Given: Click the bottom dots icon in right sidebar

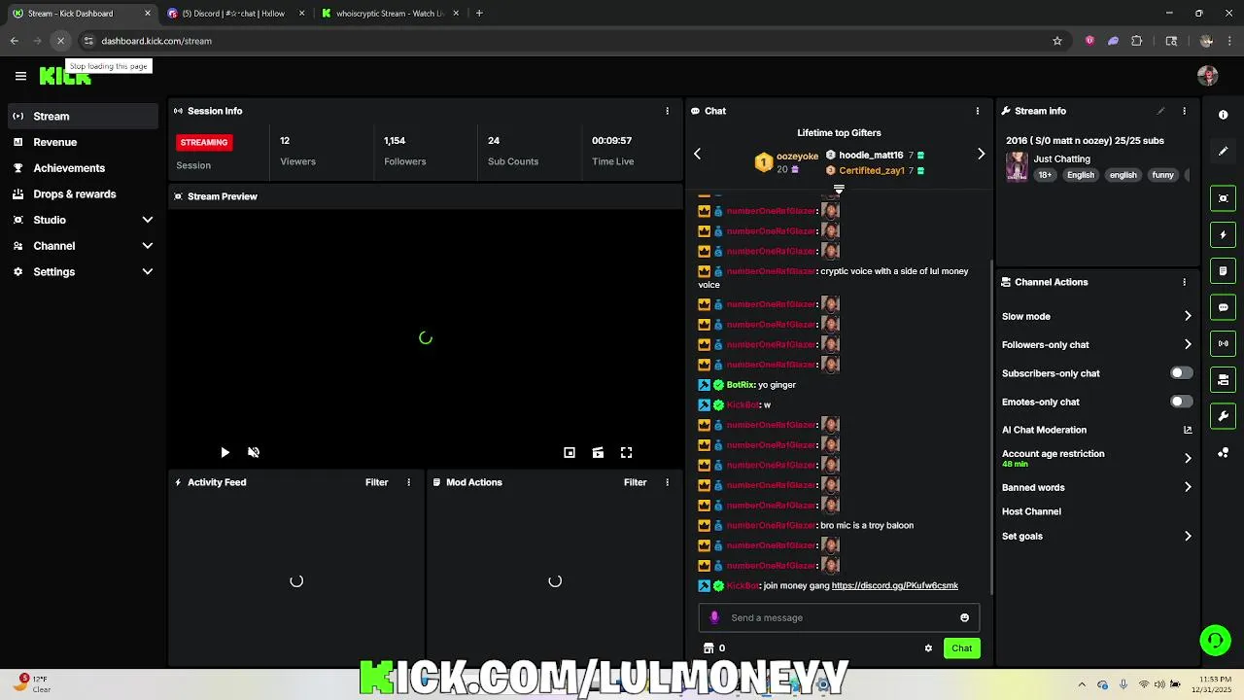Looking at the screenshot, I should [1223, 453].
